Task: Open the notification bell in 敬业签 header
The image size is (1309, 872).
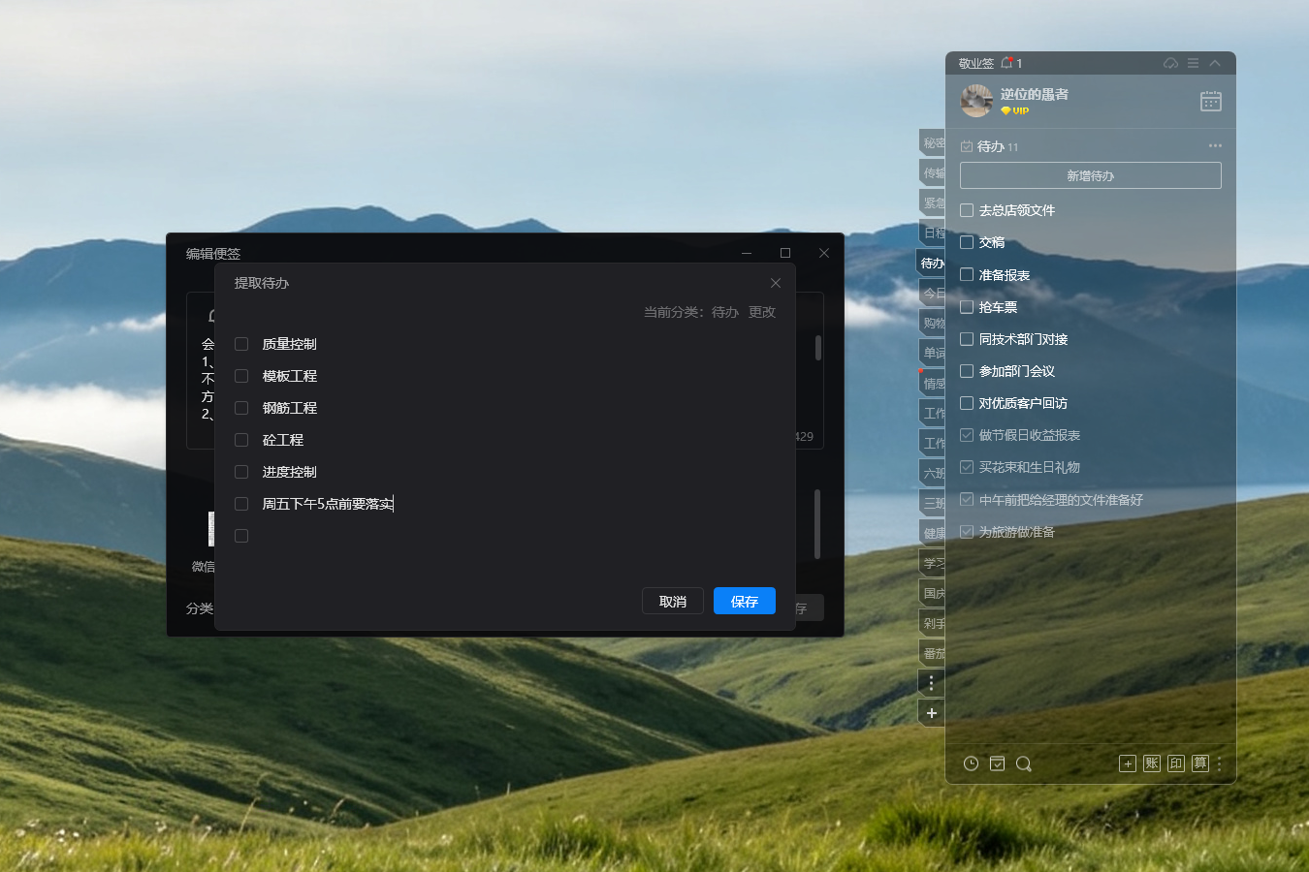Action: pyautogui.click(x=1007, y=63)
